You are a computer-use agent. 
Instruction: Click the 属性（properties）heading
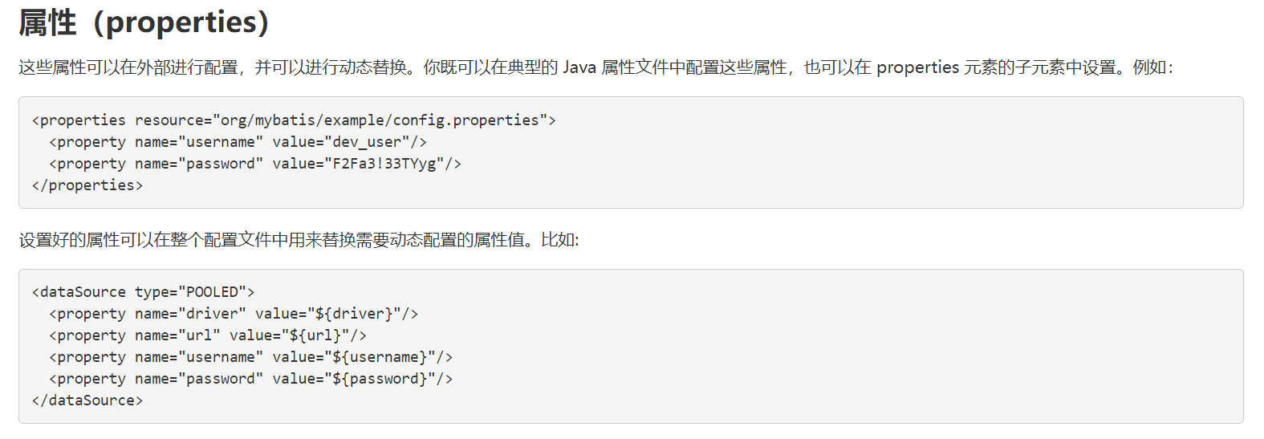pos(144,22)
